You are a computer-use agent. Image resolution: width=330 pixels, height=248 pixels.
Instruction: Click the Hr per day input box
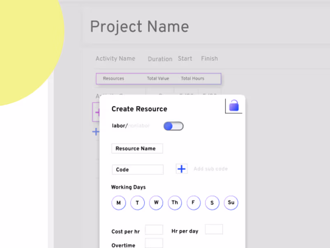point(214,229)
